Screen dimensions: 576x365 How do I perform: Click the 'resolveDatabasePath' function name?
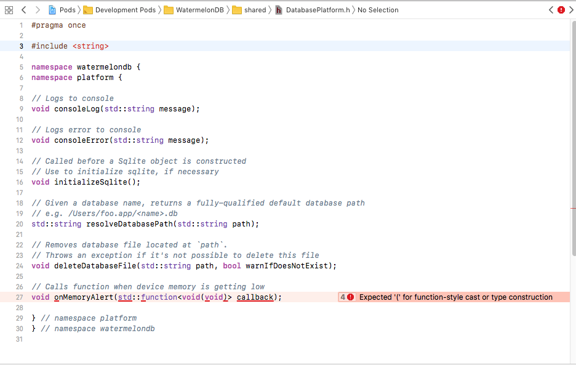point(129,224)
